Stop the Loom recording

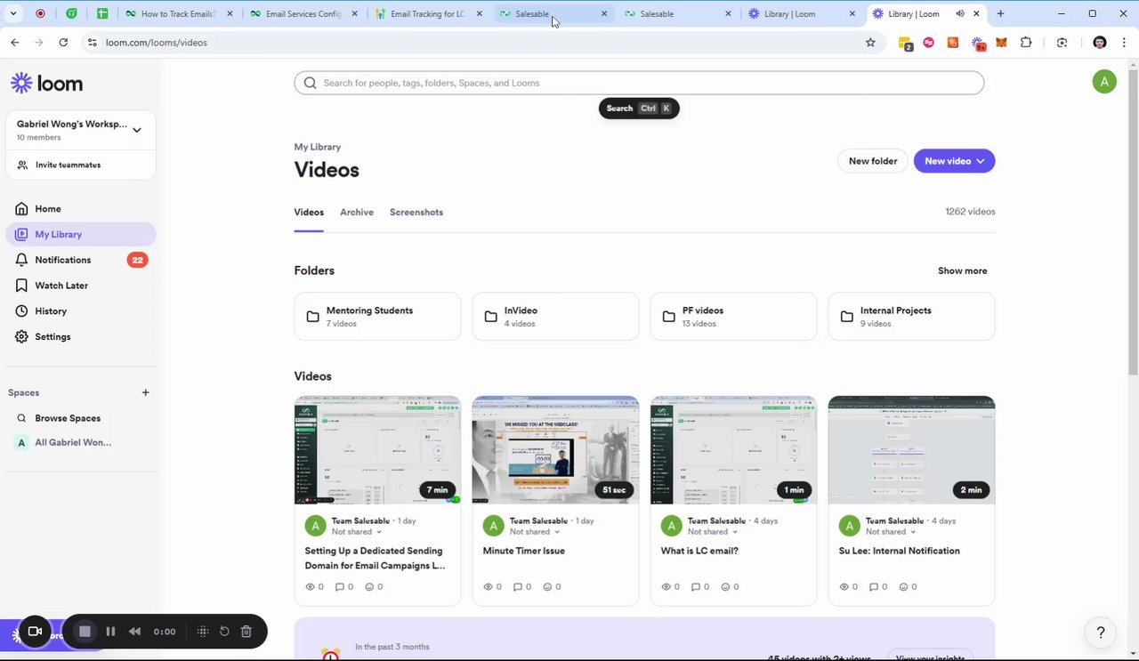(85, 632)
